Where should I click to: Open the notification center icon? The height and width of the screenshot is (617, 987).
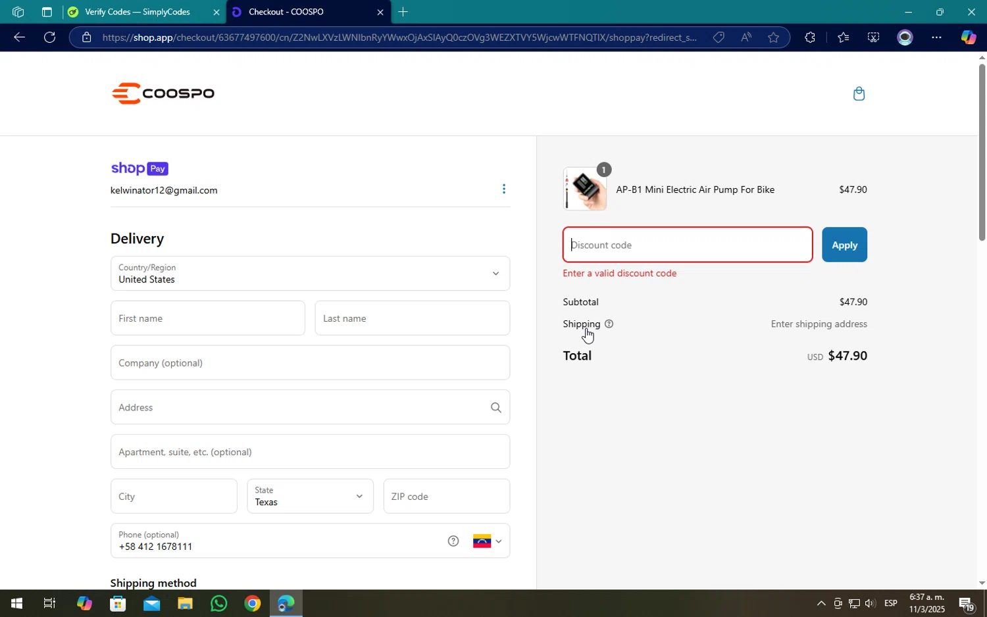point(966,603)
